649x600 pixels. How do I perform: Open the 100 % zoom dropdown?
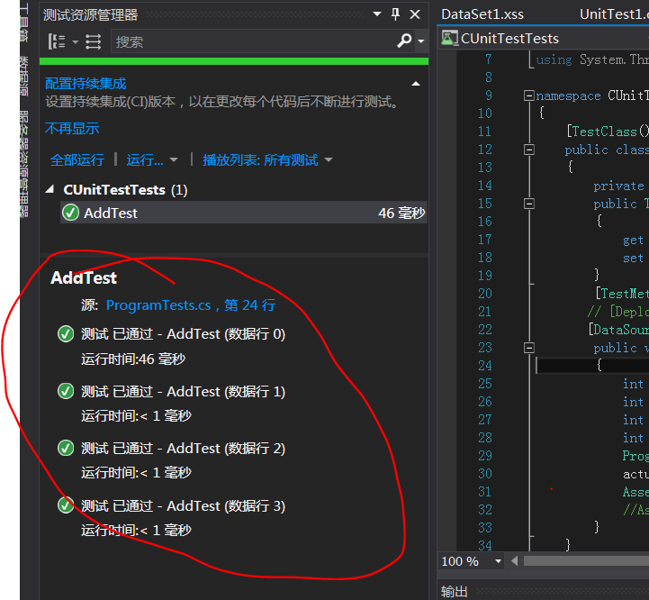point(499,561)
